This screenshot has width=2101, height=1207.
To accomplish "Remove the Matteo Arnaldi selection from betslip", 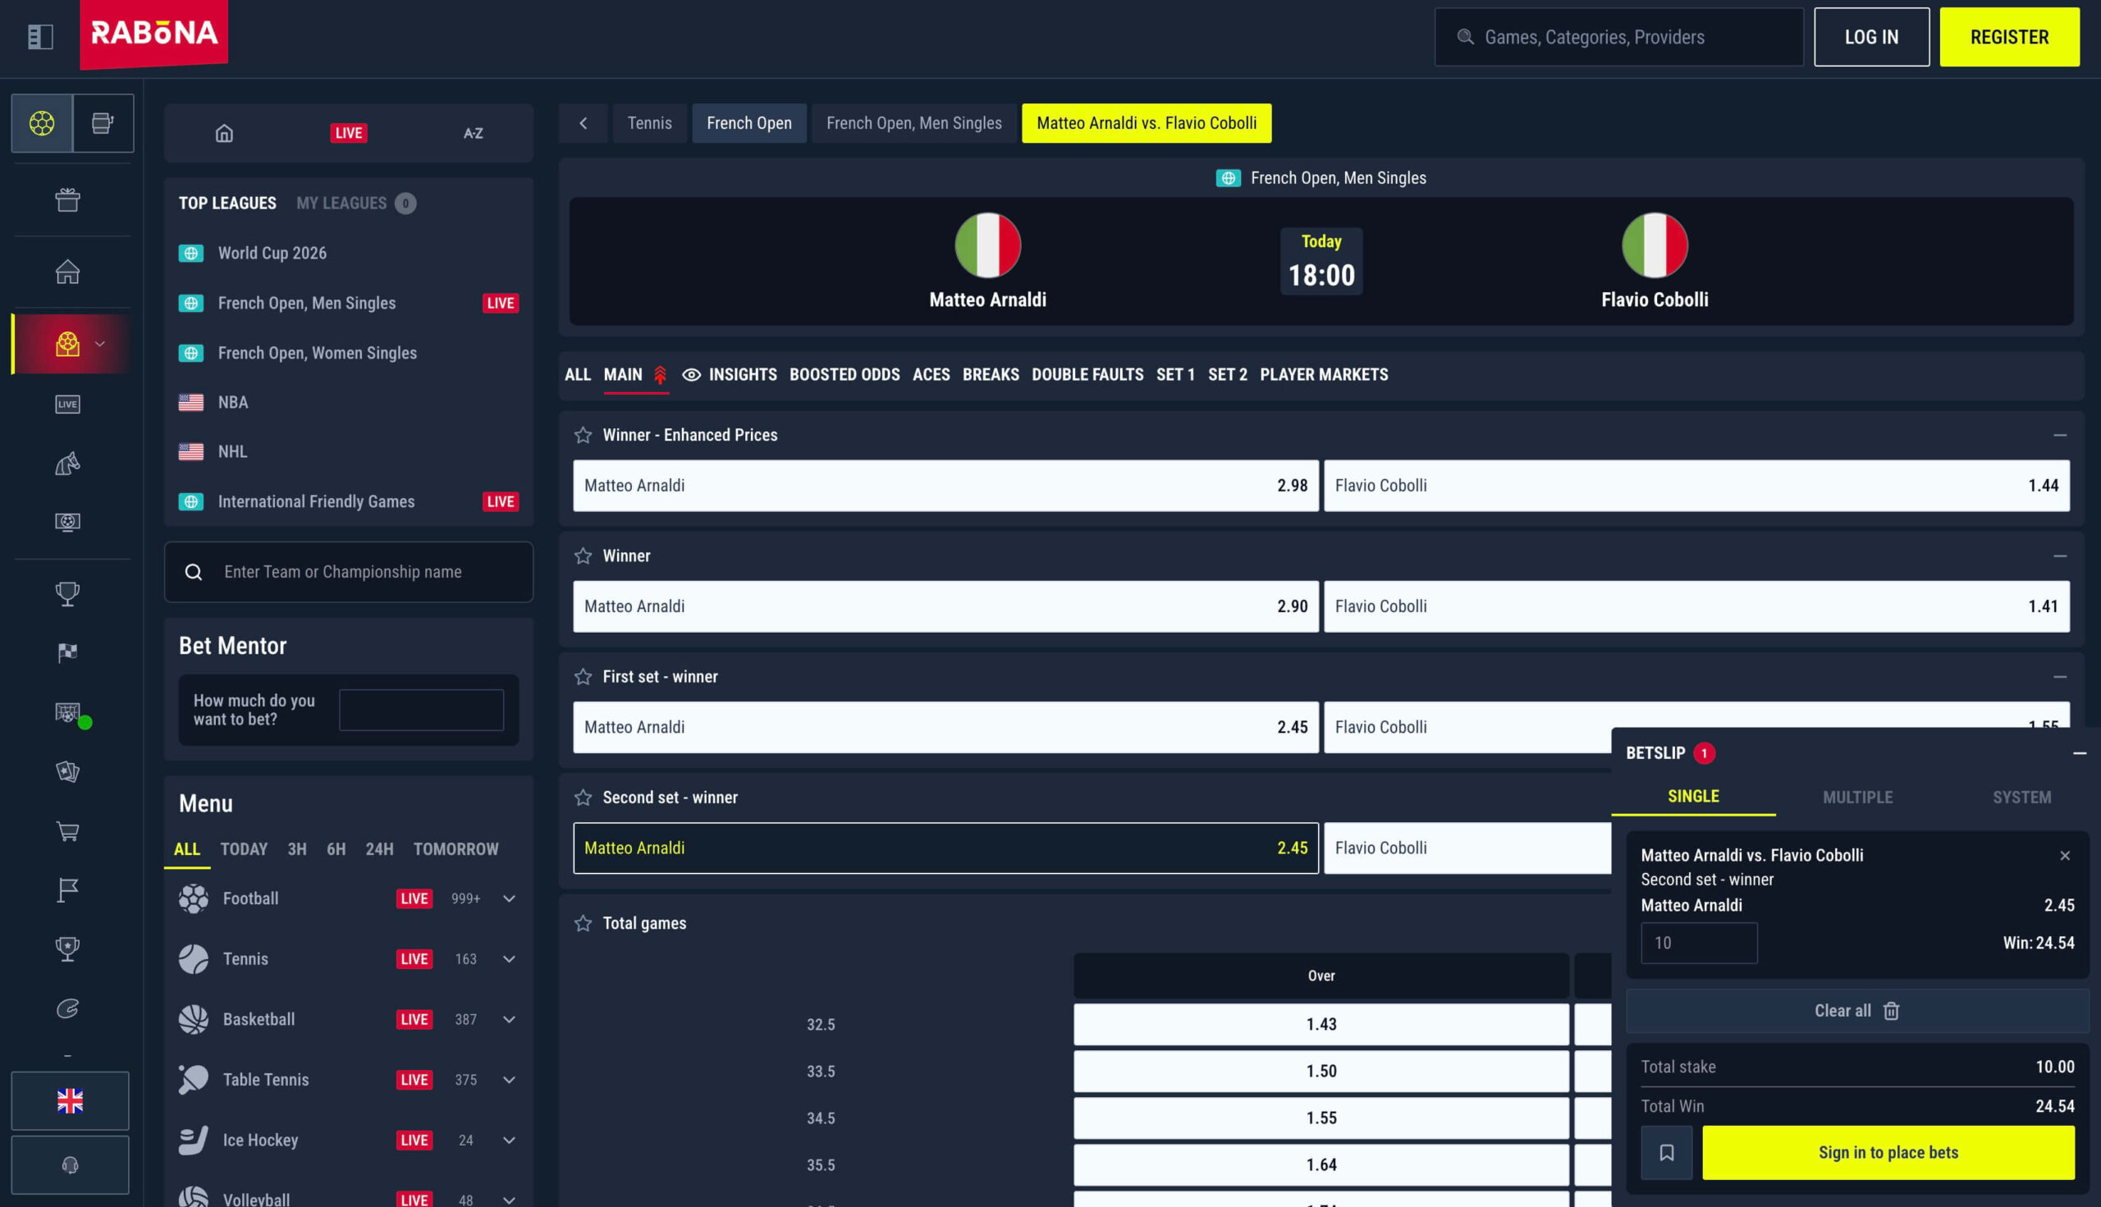I will click(x=2065, y=856).
